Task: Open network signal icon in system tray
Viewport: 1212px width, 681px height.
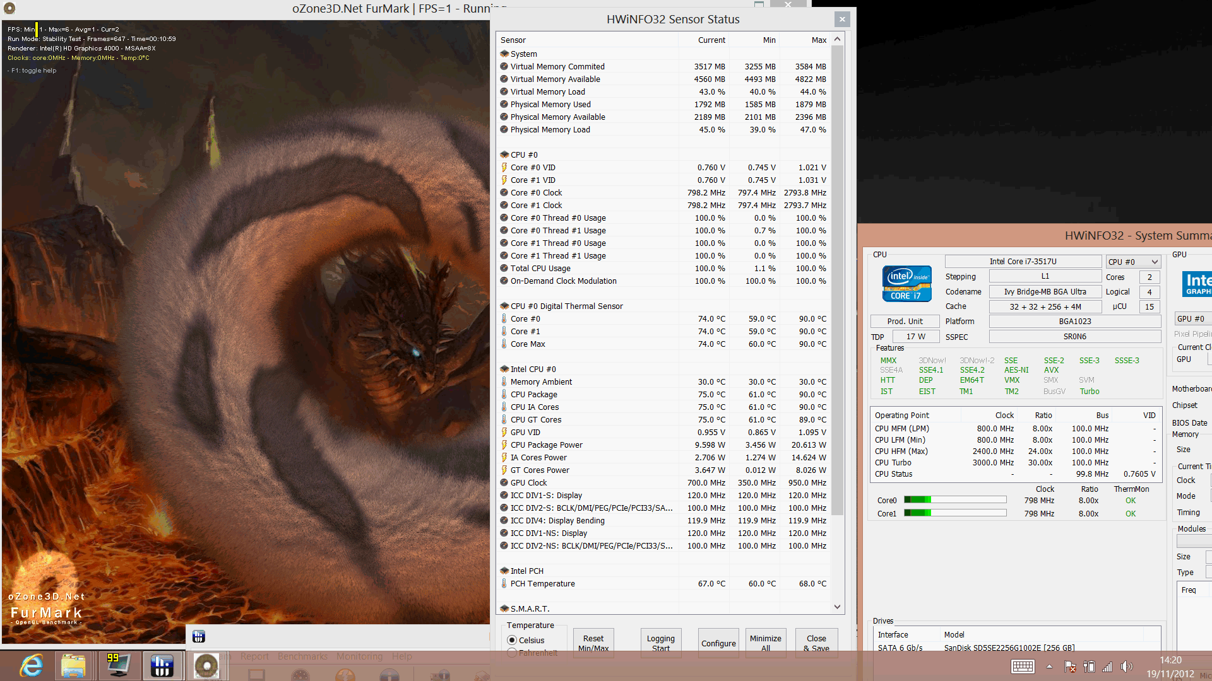Action: tap(1107, 666)
